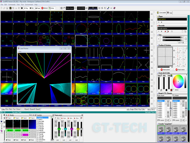
Task: Click the speaker icon after 120.0 BPM
Action: (x=86, y=8)
